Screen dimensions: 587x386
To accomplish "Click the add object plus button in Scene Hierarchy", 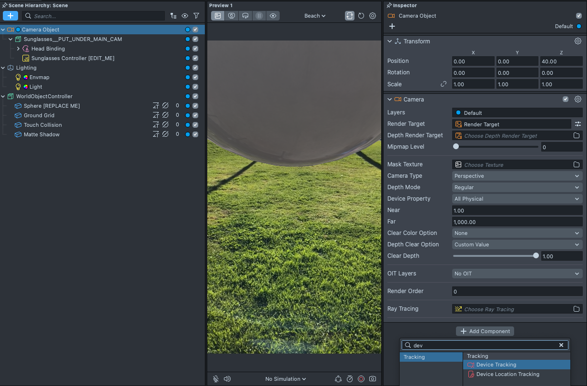I will [x=10, y=16].
